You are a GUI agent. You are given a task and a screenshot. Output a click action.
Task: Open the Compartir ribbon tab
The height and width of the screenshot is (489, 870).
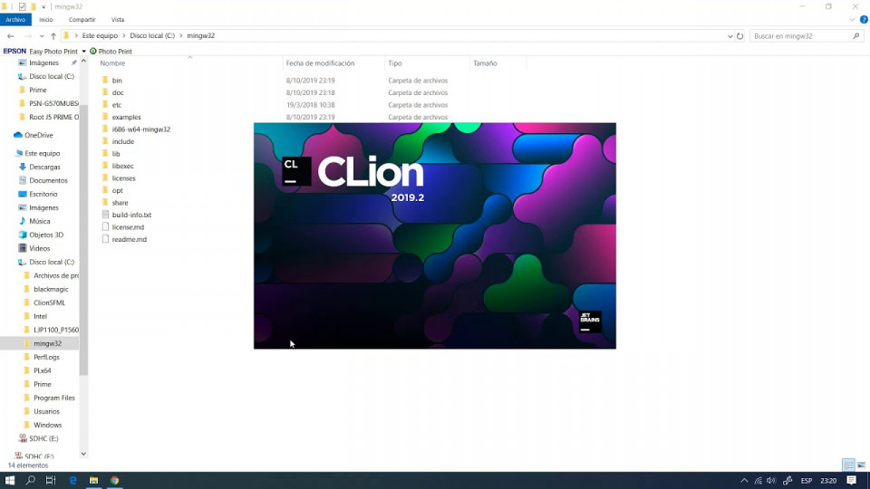pos(82,19)
